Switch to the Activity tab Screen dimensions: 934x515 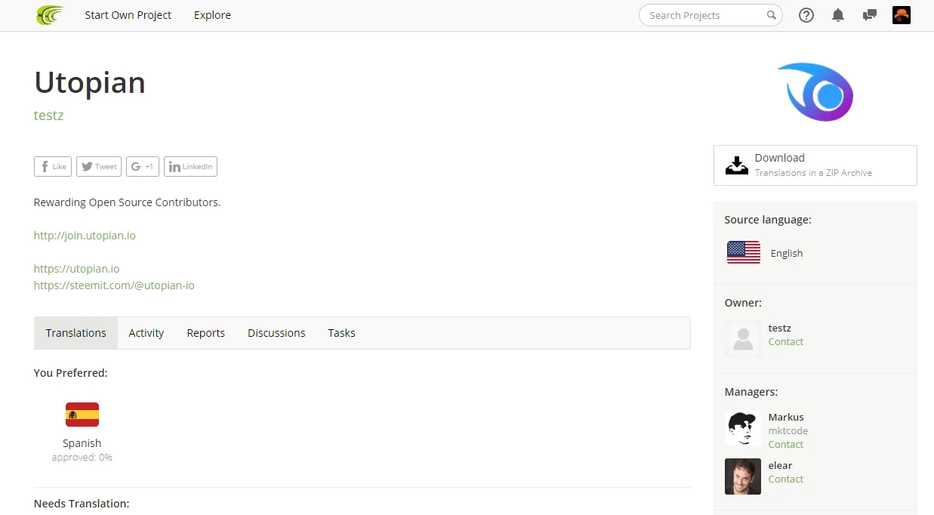(146, 333)
